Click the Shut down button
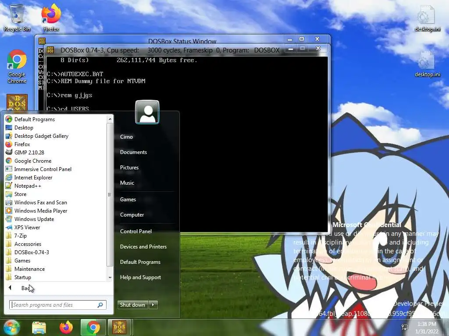The height and width of the screenshot is (336, 449). 133,305
